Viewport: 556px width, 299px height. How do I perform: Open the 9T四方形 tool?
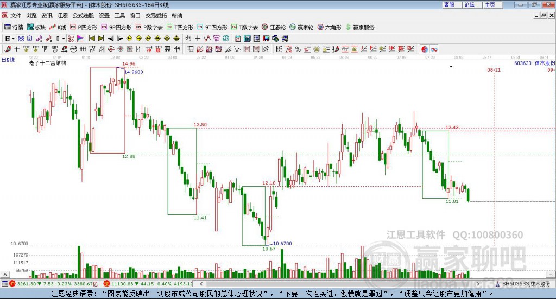(212, 27)
